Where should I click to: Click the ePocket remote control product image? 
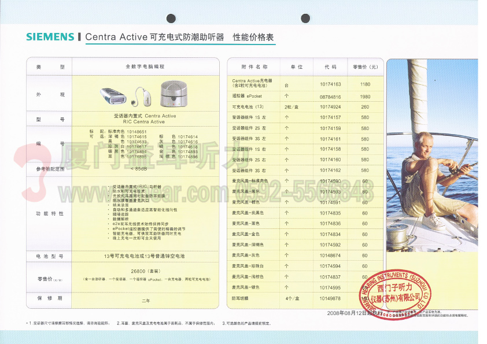tap(113, 96)
